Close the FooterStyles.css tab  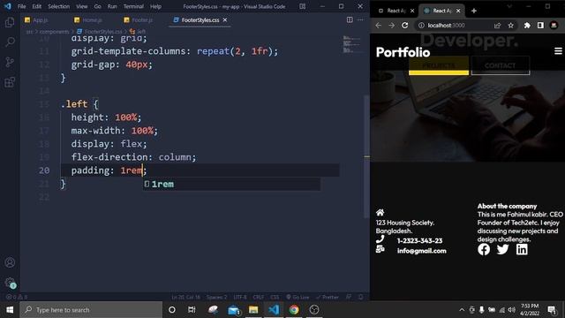[x=225, y=19]
